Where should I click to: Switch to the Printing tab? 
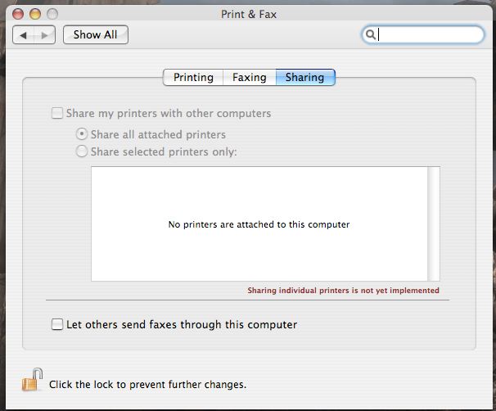click(x=193, y=77)
